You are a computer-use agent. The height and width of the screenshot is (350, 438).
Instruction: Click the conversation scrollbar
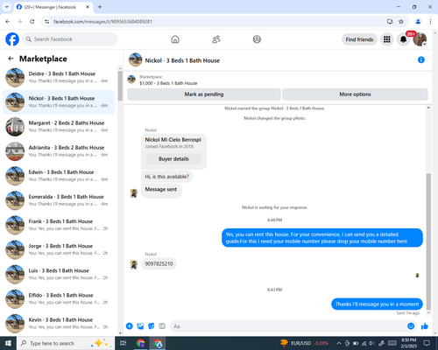[428, 241]
